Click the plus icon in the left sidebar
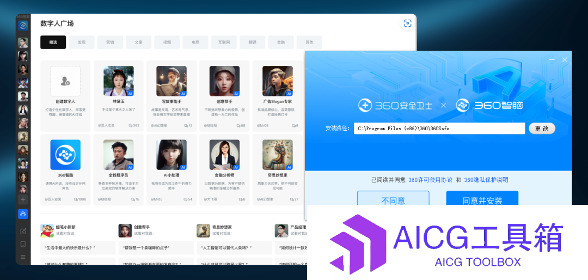Image resolution: width=588 pixels, height=280 pixels. pyautogui.click(x=23, y=200)
